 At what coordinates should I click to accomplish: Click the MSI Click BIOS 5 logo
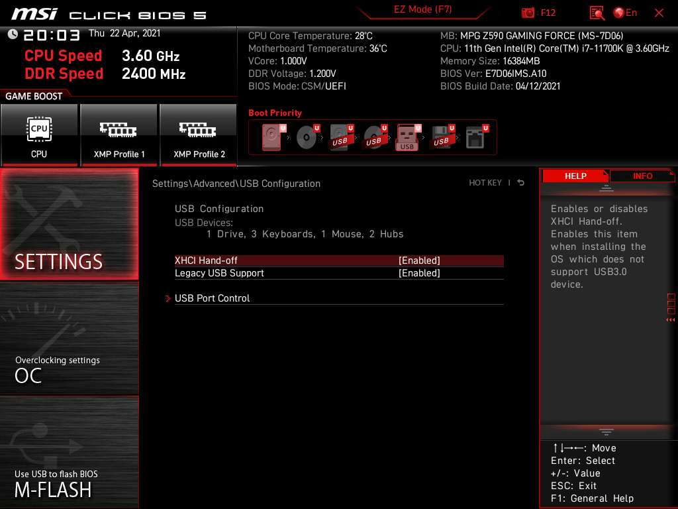pyautogui.click(x=109, y=15)
